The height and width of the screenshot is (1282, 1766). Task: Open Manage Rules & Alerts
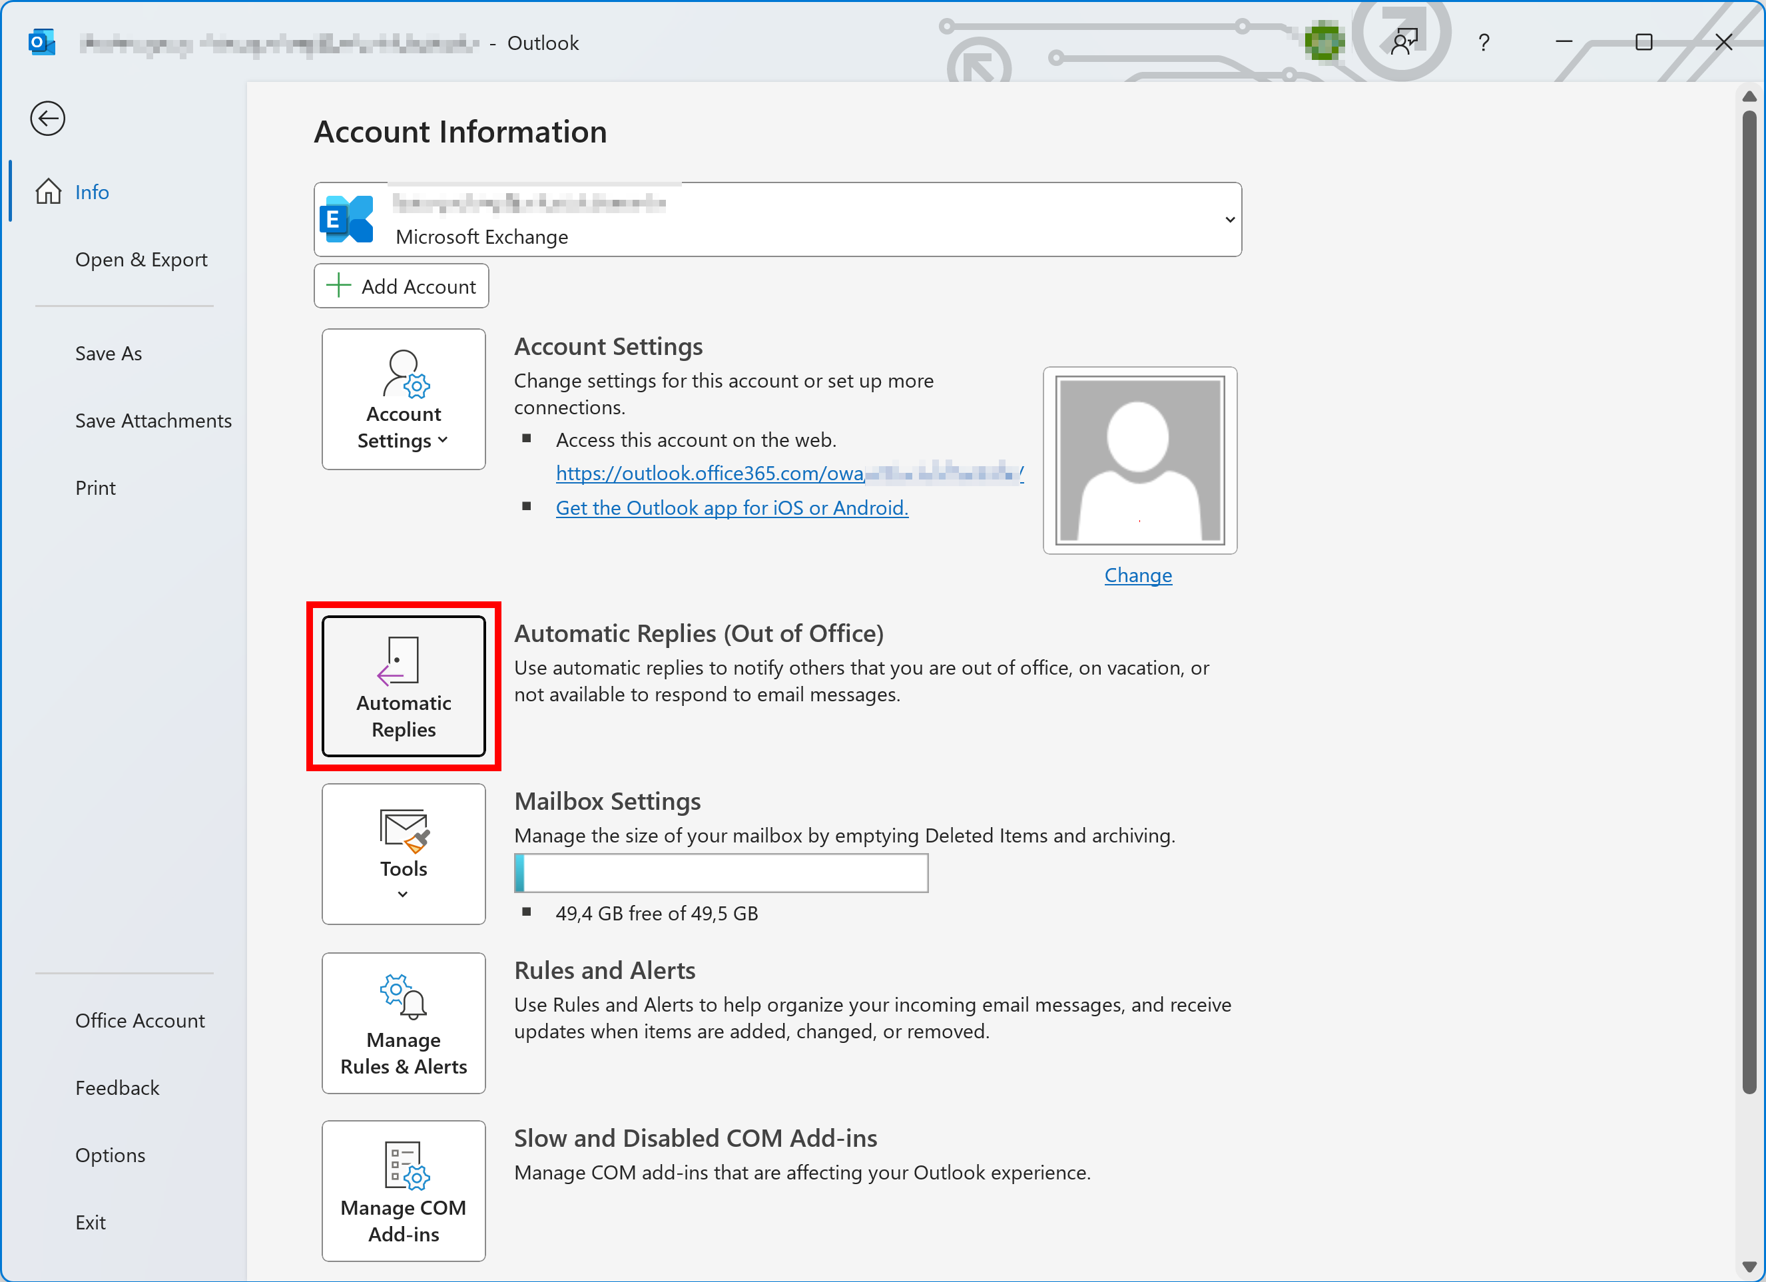[404, 1023]
